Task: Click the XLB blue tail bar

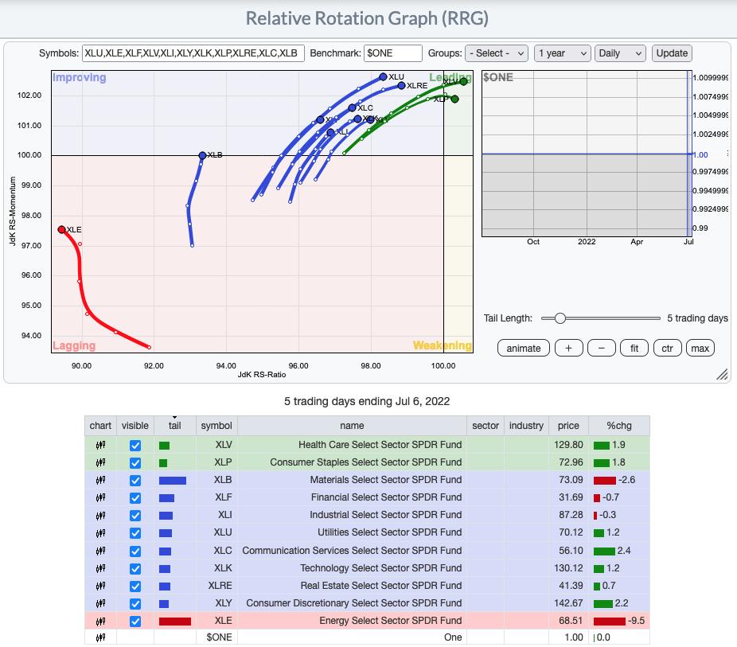Action: coord(173,480)
